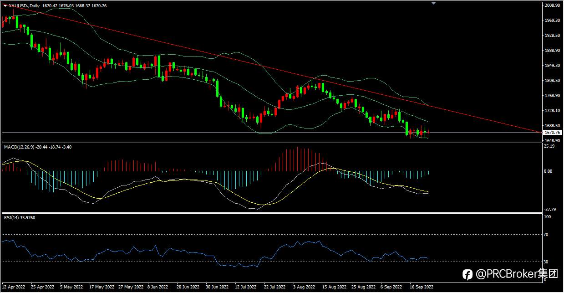Click the current price label 1670.76 on the price axis

tap(552, 132)
